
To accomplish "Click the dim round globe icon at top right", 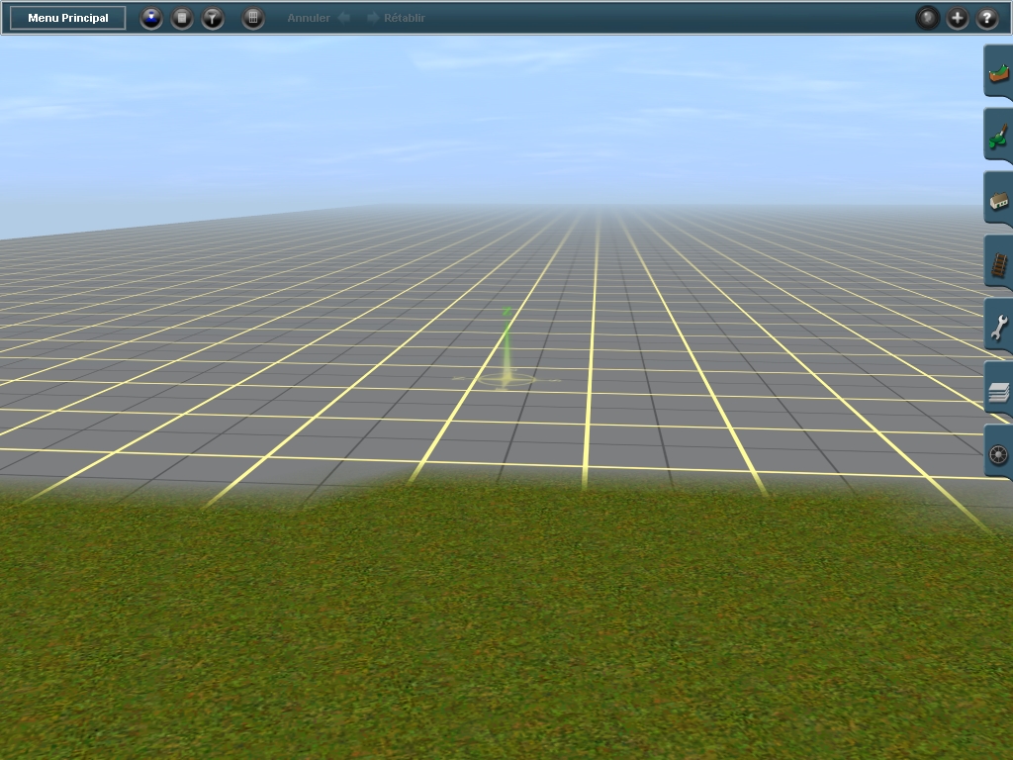I will [928, 18].
